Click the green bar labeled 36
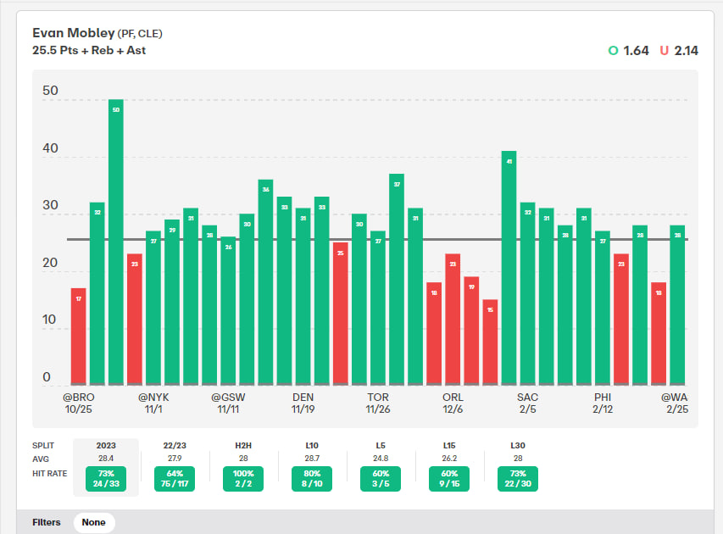Image resolution: width=723 pixels, height=534 pixels. pos(265,282)
